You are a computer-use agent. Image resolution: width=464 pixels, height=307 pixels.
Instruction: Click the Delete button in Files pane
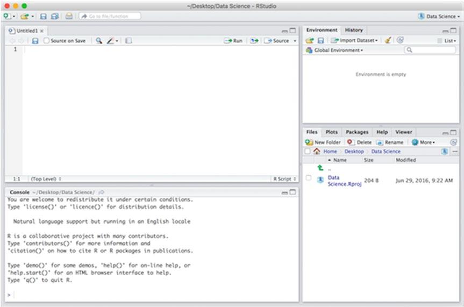359,142
